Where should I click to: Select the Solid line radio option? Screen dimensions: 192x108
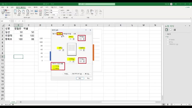tap(168, 42)
